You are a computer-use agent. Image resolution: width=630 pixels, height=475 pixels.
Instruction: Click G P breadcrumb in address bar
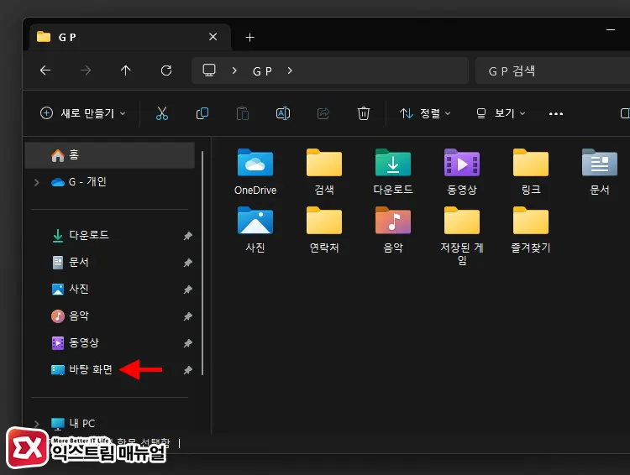262,71
